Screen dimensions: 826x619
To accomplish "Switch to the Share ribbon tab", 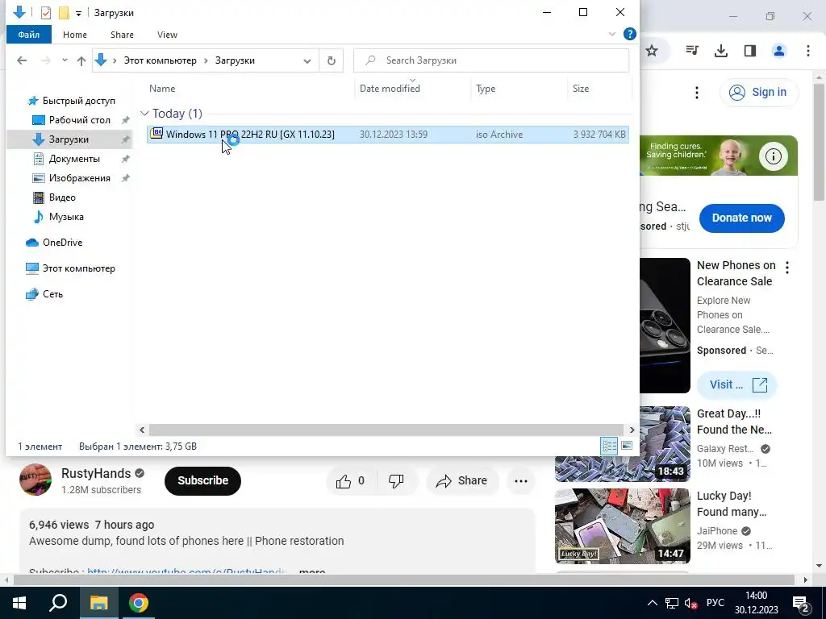I will [122, 35].
